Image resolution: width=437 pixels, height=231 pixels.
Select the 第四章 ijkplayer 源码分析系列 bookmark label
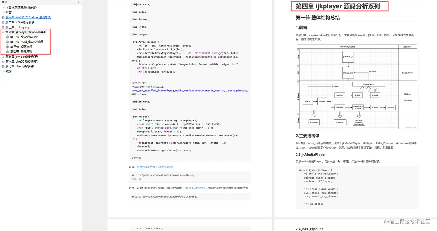[26, 32]
